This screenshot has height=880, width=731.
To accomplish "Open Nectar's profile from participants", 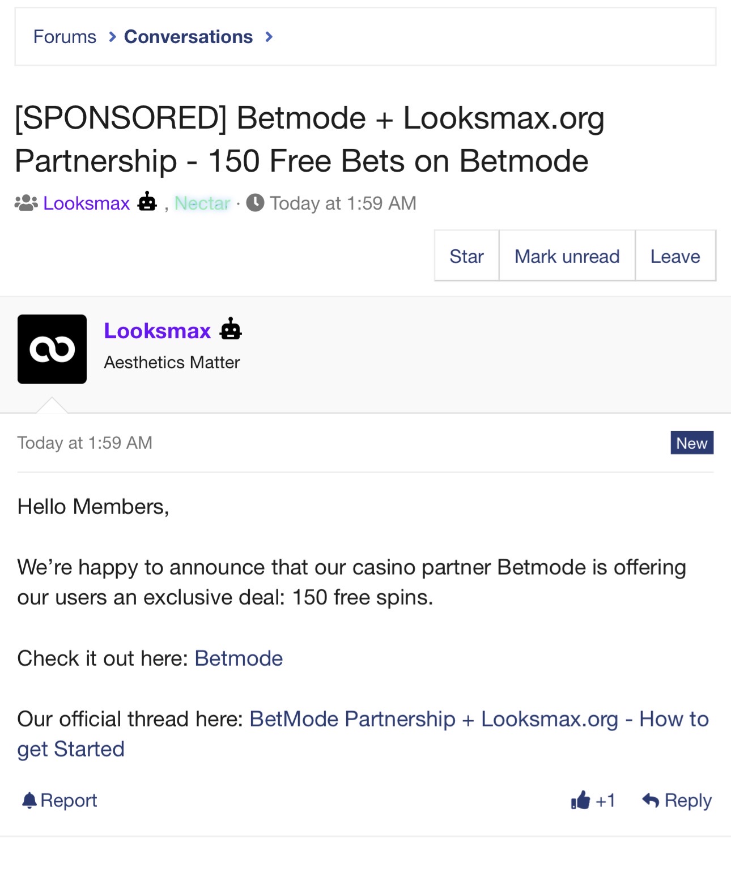I will pyautogui.click(x=202, y=203).
